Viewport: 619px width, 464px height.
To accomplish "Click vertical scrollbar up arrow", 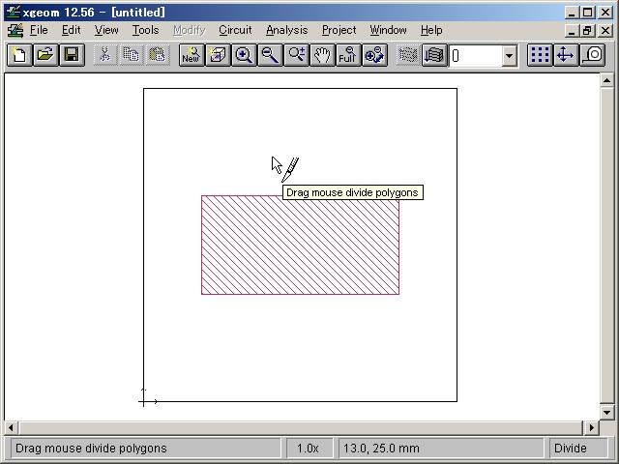I will pyautogui.click(x=607, y=80).
